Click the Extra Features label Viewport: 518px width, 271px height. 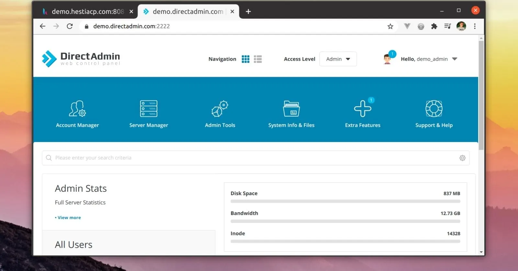click(x=363, y=125)
